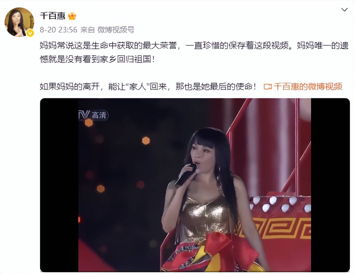Open 千百惠's profile avatar picture
The height and width of the screenshot is (274, 354).
19,22
